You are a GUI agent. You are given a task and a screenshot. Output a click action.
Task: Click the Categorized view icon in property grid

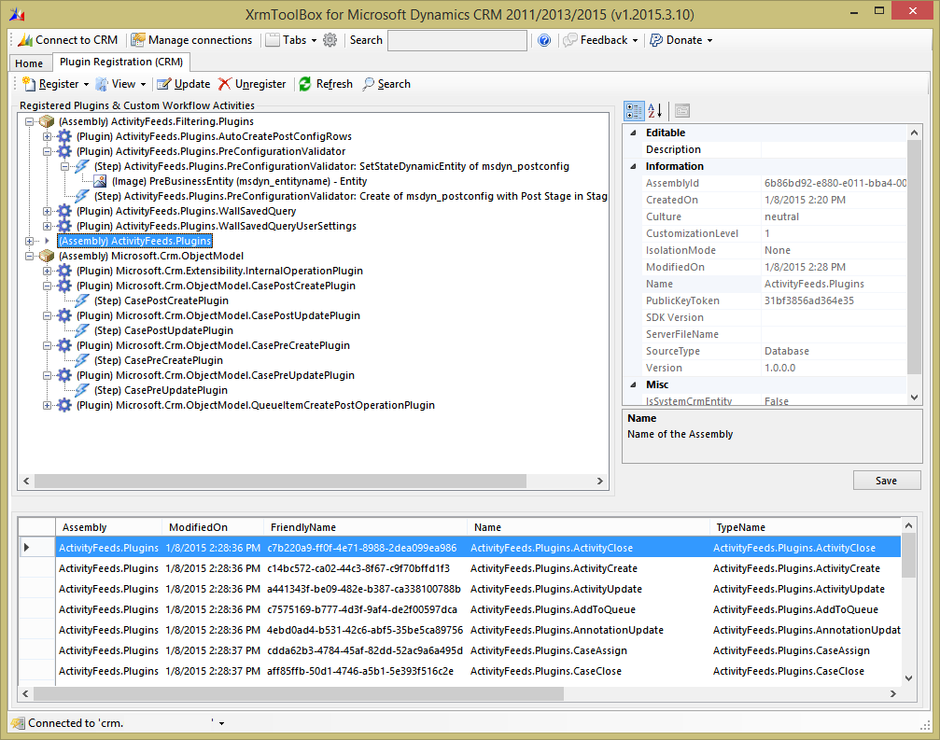[634, 111]
